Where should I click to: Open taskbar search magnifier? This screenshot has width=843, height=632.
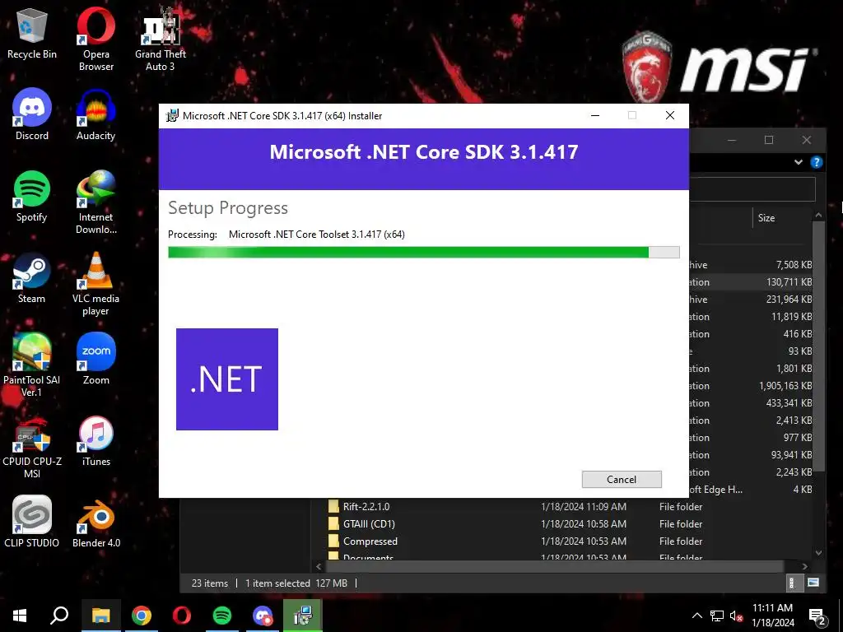coord(59,616)
